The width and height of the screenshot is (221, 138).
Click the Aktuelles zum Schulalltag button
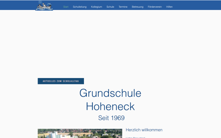tap(61, 81)
